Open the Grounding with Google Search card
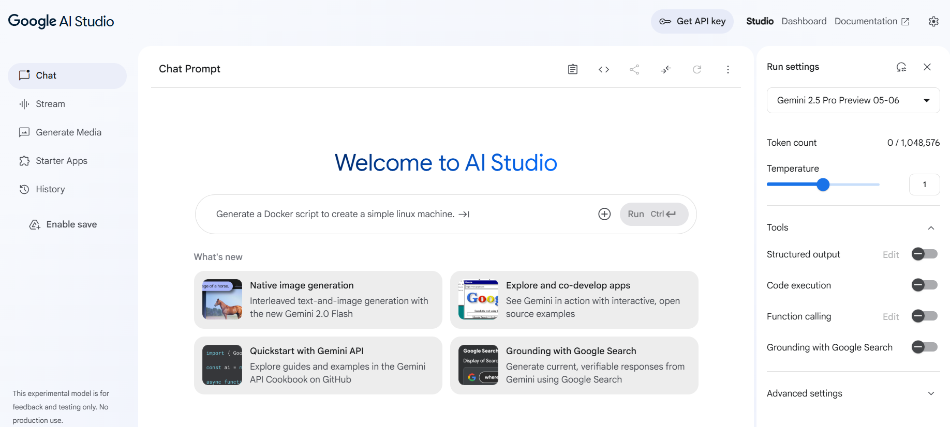 click(574, 365)
